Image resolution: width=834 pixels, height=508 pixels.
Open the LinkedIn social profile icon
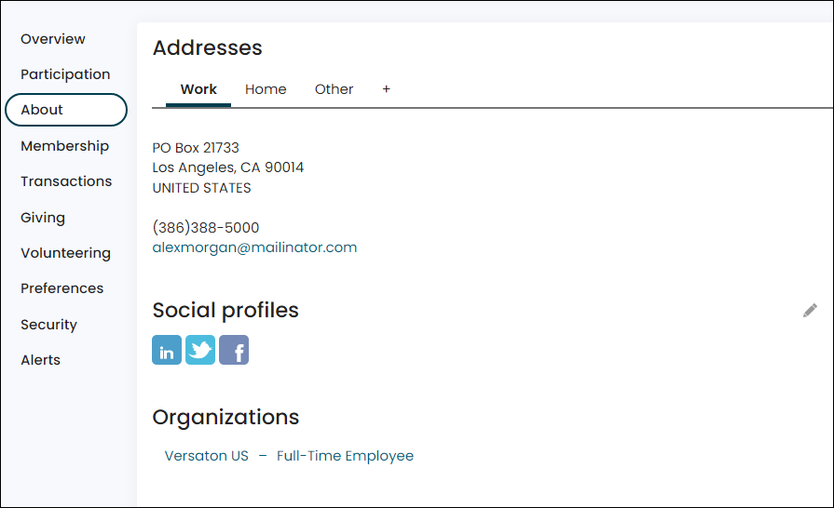[167, 350]
